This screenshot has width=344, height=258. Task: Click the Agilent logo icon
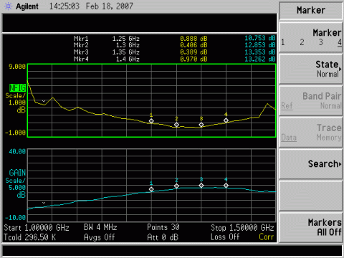[x=8, y=6]
